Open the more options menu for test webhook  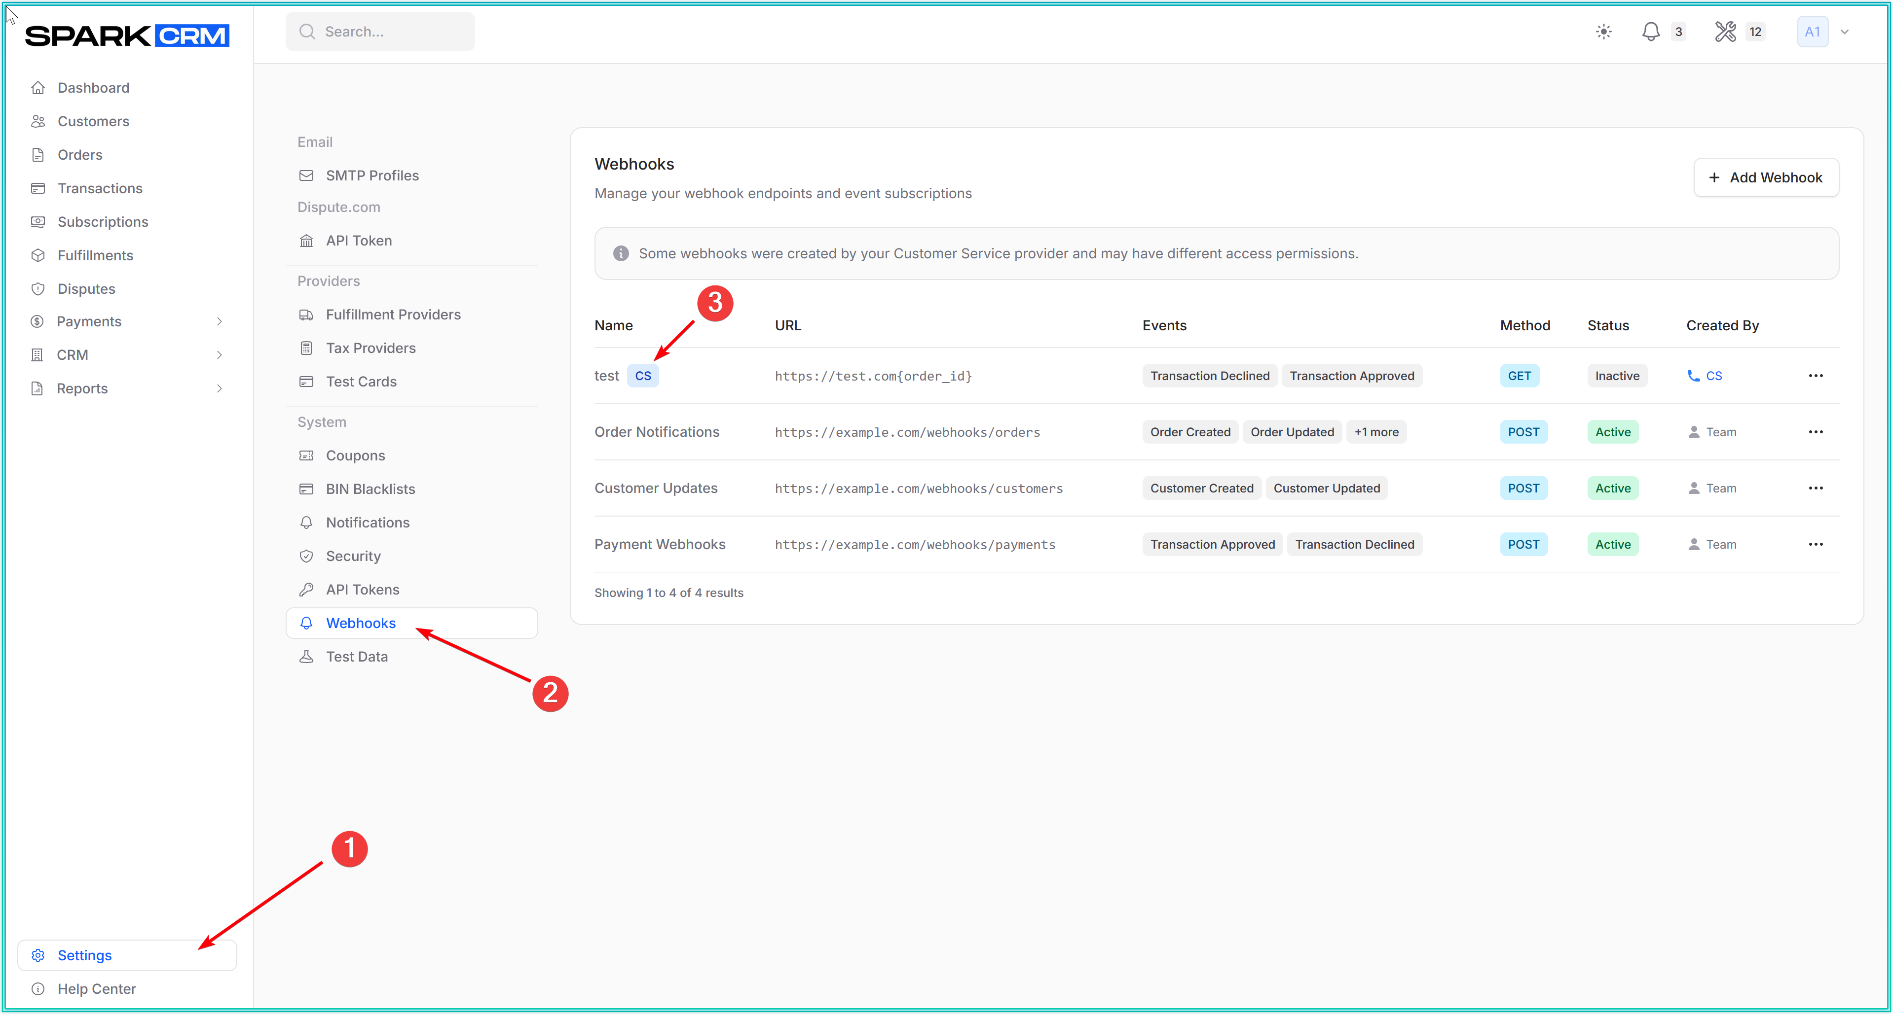point(1815,376)
